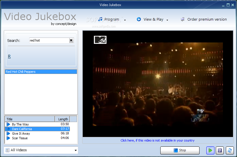This screenshot has height=157, width=237.
Task: Click the 06:18 length value
Action: (65, 133)
